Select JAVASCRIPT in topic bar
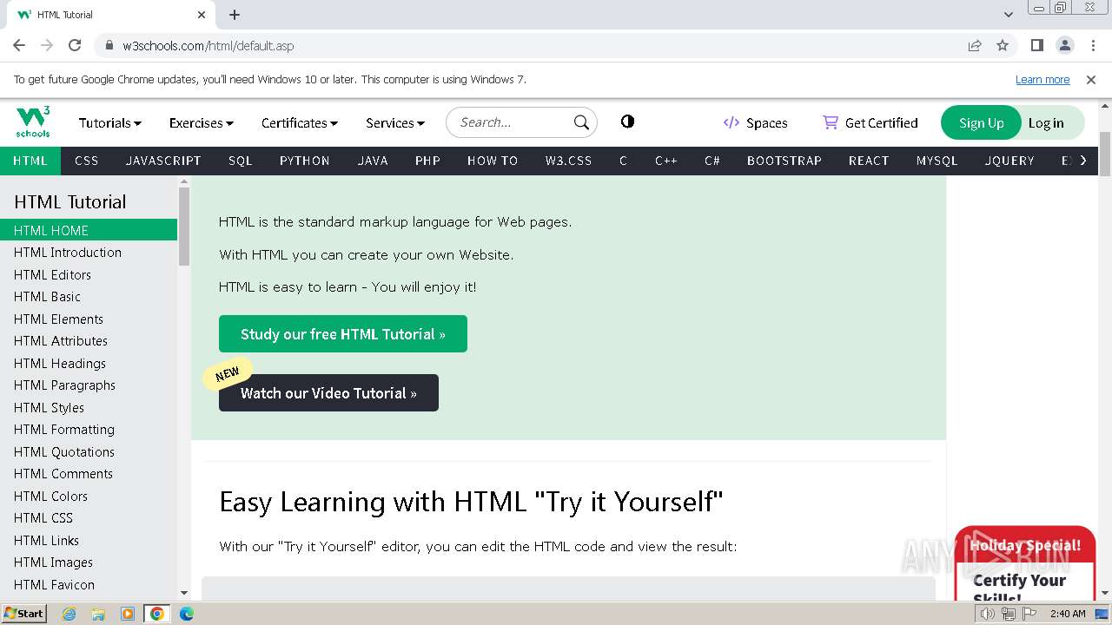 point(163,161)
